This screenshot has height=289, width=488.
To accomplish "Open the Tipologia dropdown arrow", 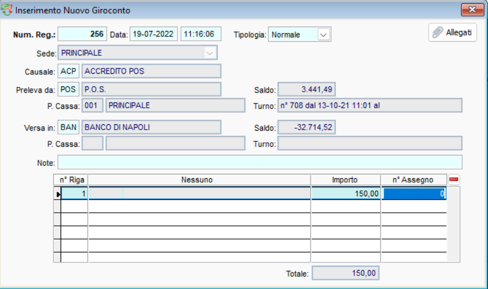I will (324, 35).
